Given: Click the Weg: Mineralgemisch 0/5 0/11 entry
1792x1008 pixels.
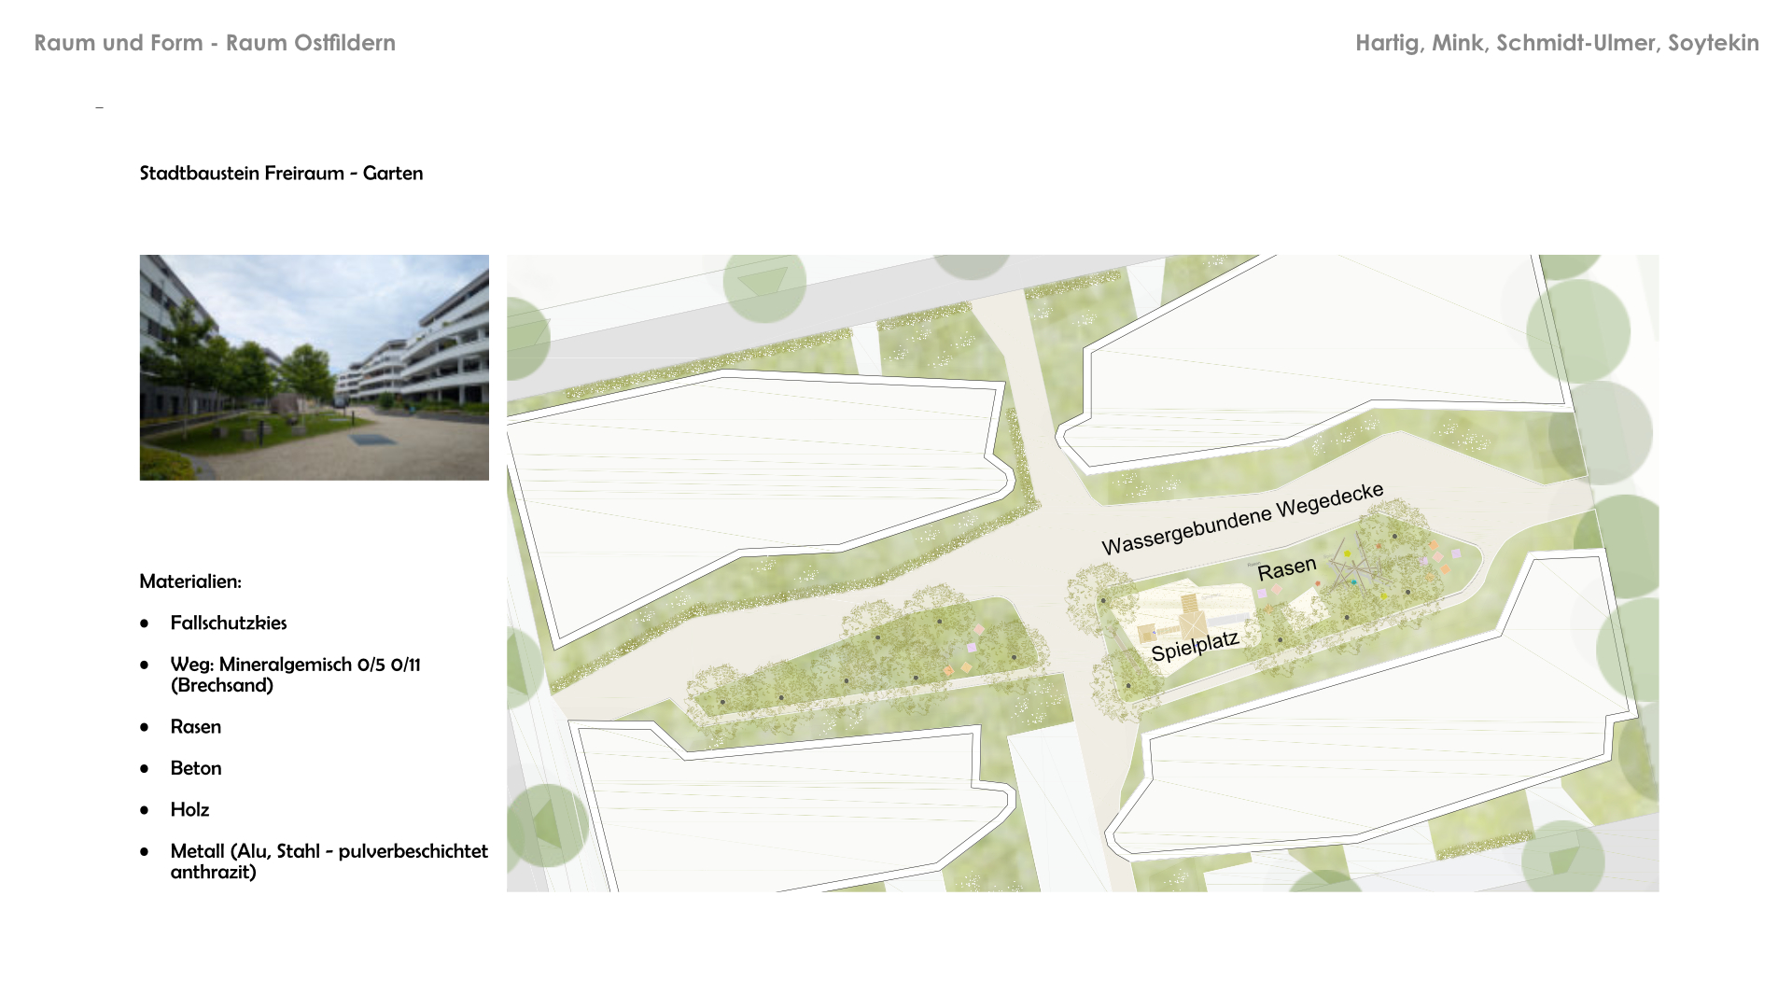Looking at the screenshot, I should pos(295,665).
